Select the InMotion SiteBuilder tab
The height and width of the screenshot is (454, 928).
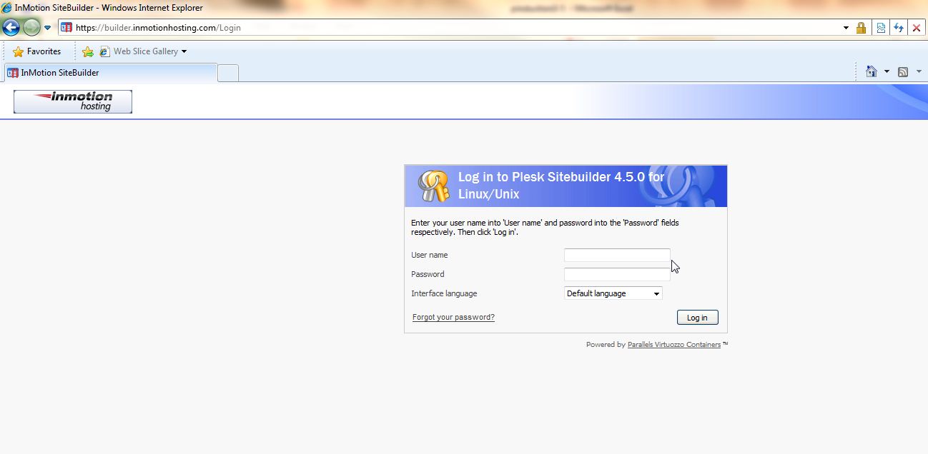coord(110,73)
